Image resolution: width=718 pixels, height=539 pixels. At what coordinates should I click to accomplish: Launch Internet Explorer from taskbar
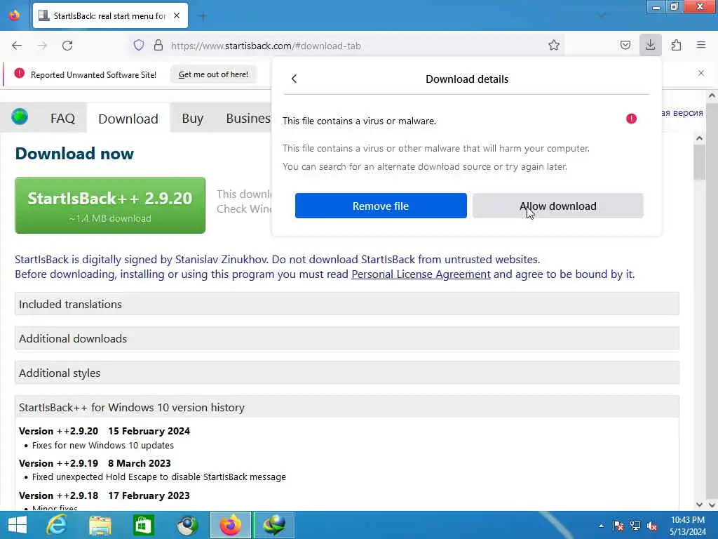(x=57, y=525)
